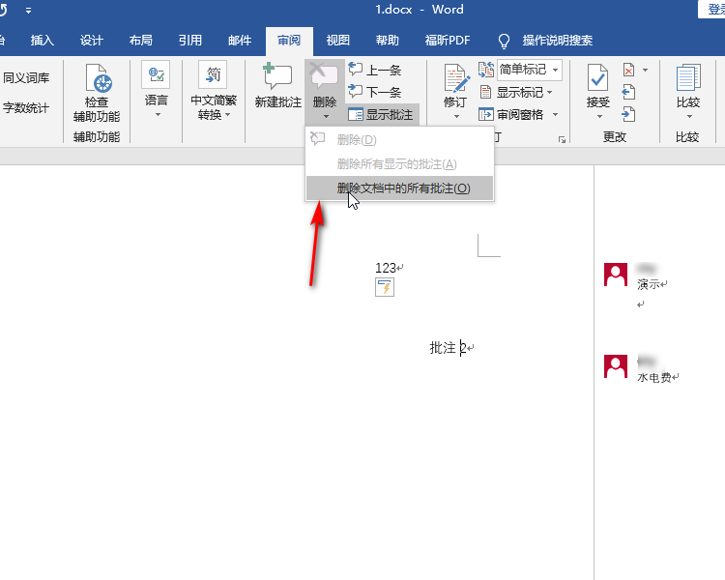Click the Compare (比较) documents icon

pyautogui.click(x=688, y=77)
